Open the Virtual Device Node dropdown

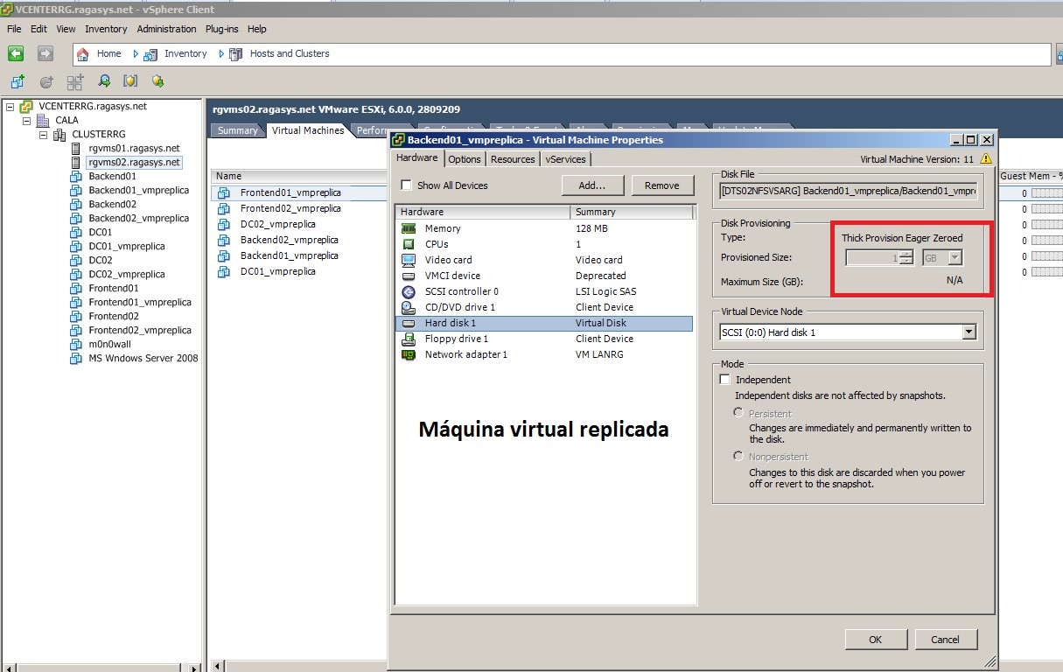[x=969, y=332]
